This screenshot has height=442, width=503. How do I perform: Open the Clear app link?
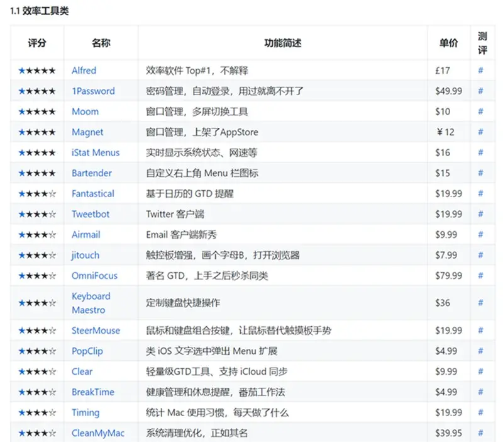[x=82, y=371]
